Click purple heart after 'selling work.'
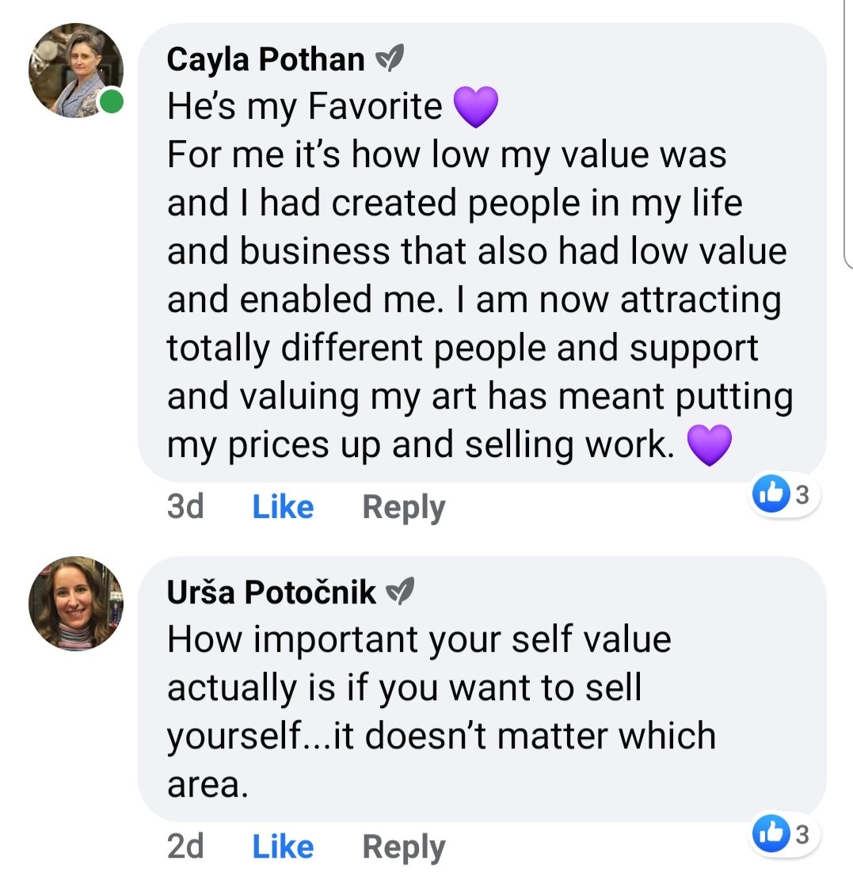 (x=707, y=446)
